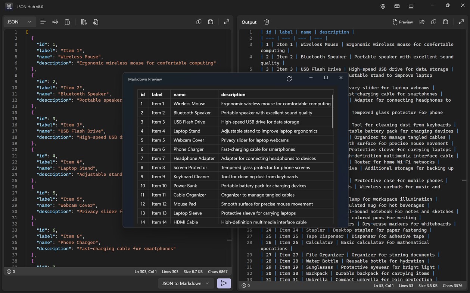Clear output with the trash icon

tap(267, 22)
